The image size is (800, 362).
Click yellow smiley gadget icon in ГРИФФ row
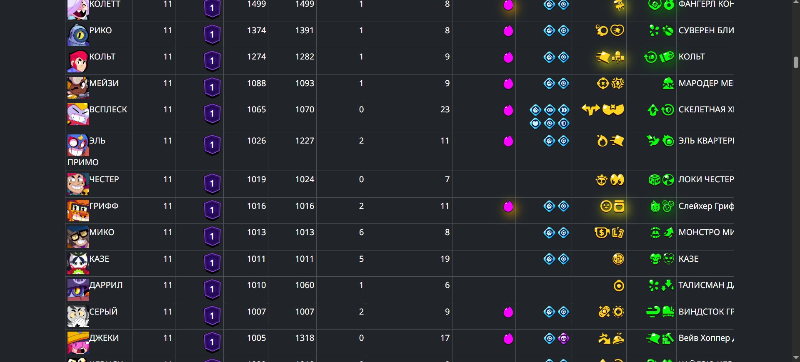606,206
